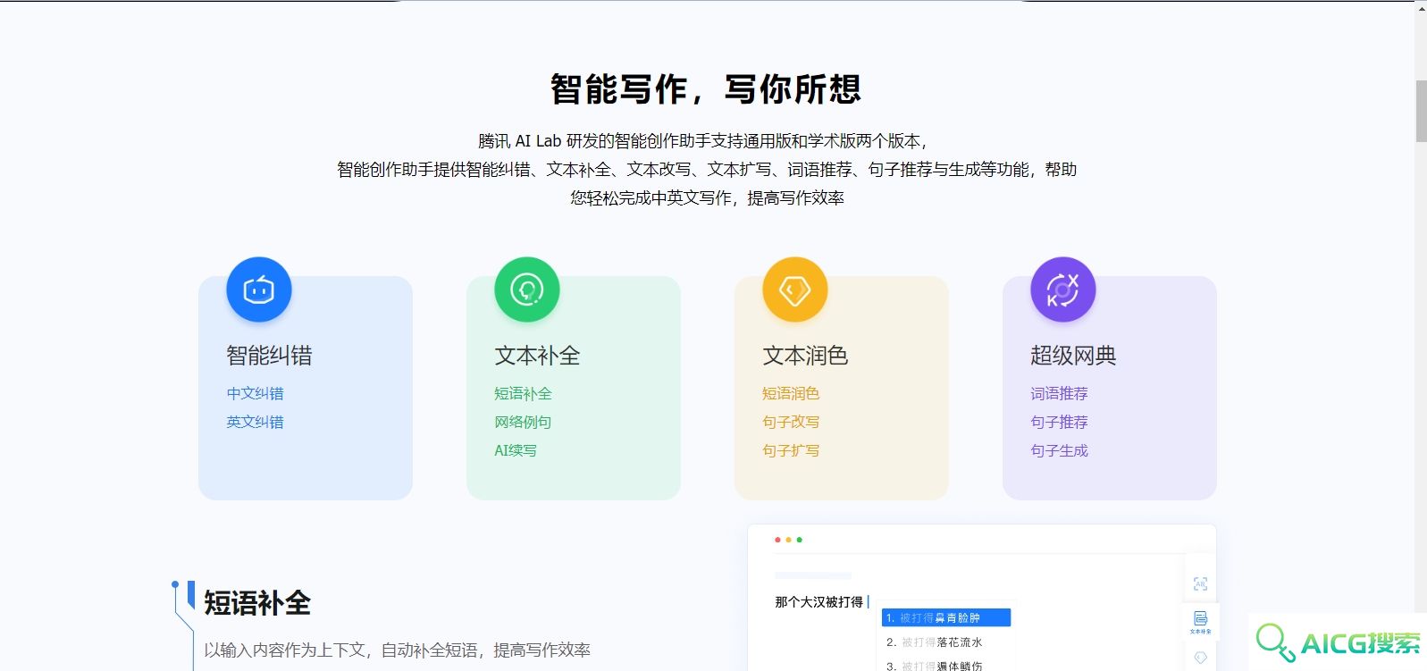Viewport: 1427px width, 671px height.
Task: Click the 智能纠错 card title
Action: pyautogui.click(x=269, y=356)
